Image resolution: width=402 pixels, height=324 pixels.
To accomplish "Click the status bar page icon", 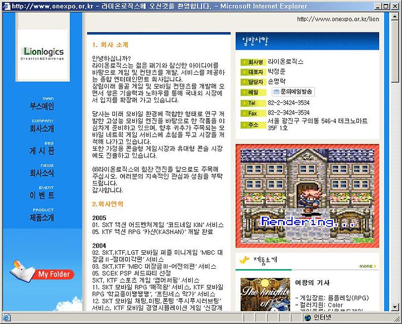I will pos(6,318).
